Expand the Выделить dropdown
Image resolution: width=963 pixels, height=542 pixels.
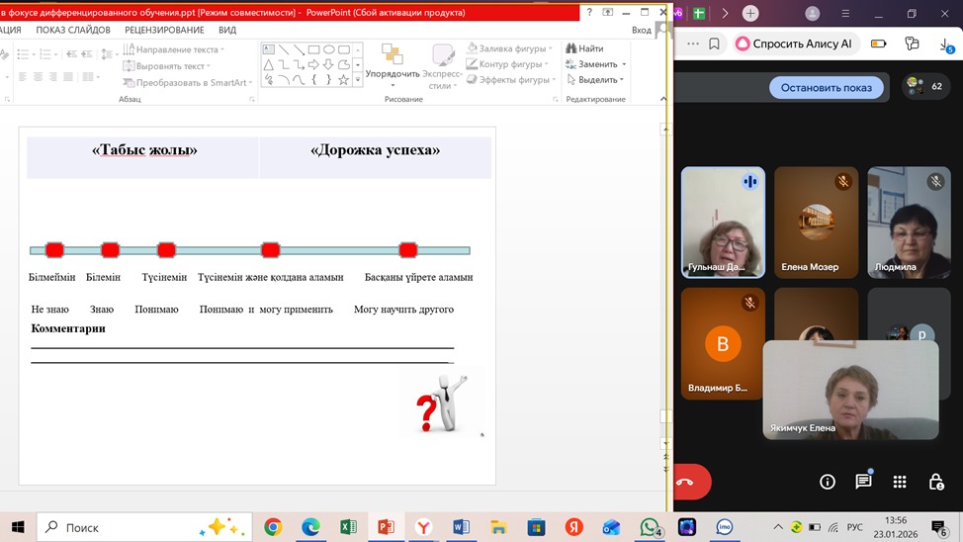(596, 80)
